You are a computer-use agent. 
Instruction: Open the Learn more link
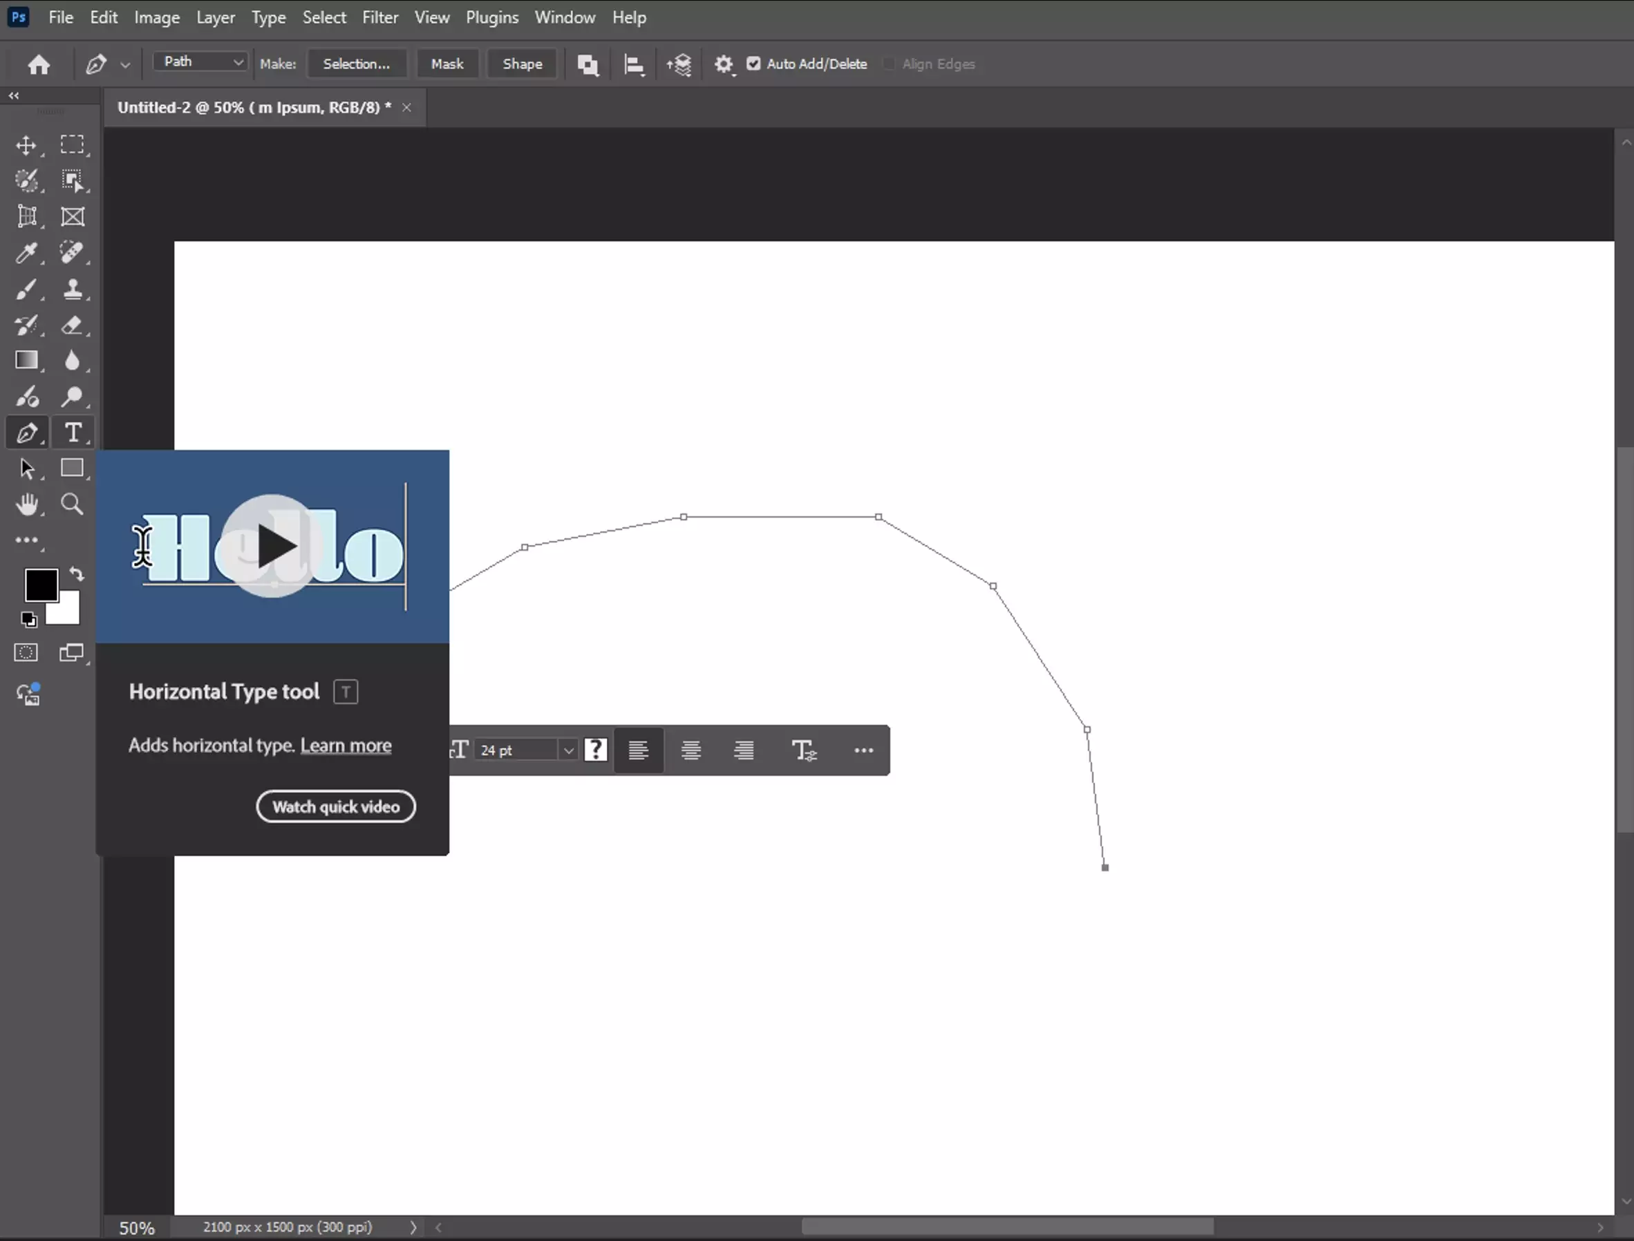click(x=346, y=746)
